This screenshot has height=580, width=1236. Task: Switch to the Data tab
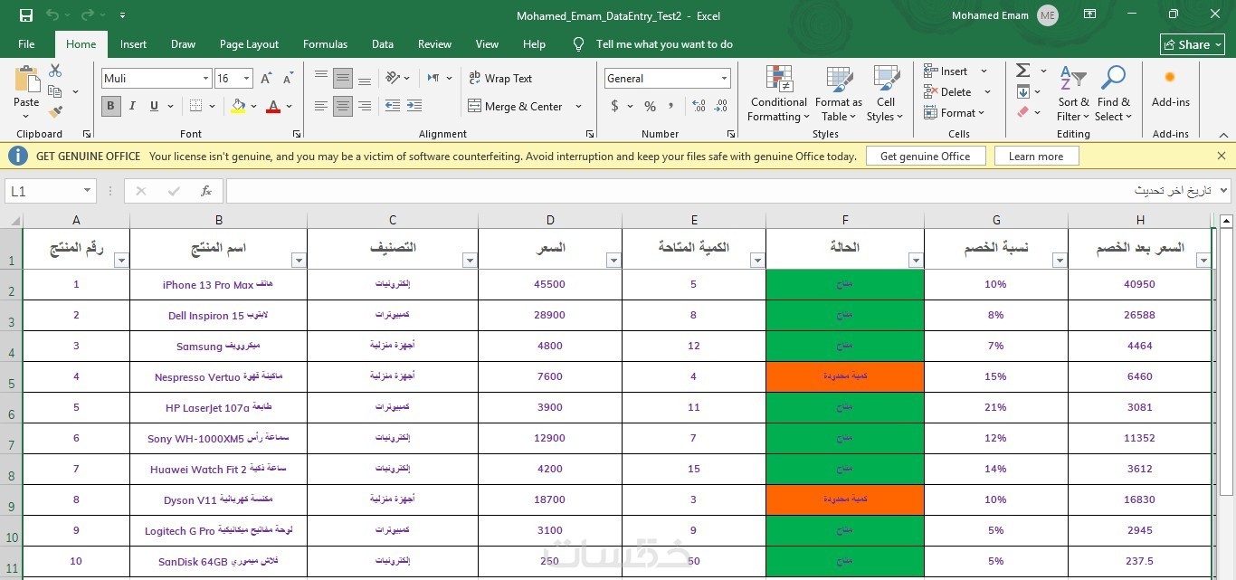[x=383, y=44]
